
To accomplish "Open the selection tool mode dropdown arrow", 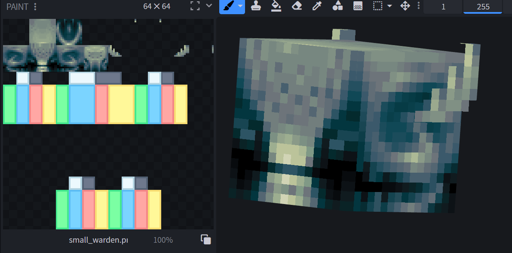I will (389, 6).
